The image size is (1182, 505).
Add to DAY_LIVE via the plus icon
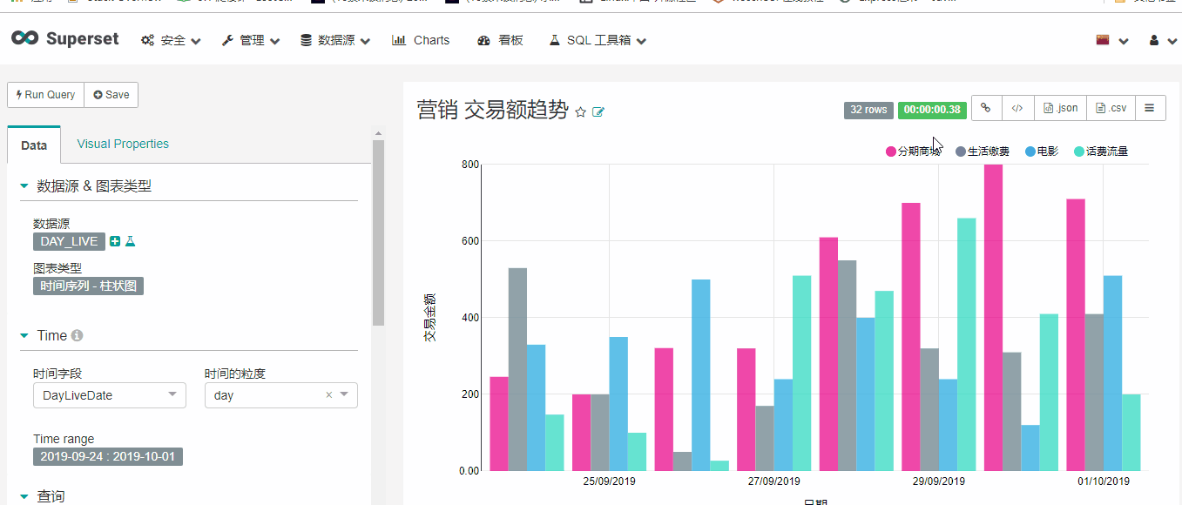pyautogui.click(x=114, y=241)
